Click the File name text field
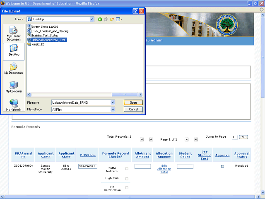 point(81,102)
